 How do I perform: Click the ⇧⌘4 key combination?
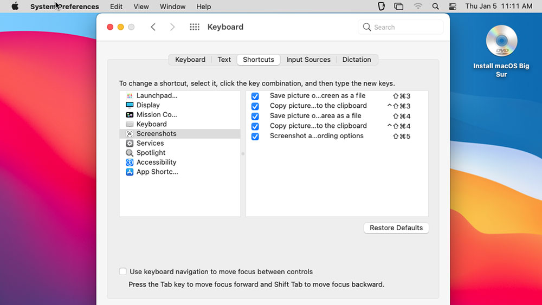pos(402,116)
